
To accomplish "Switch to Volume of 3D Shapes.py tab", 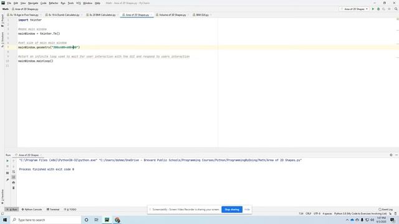I will 172,15.
